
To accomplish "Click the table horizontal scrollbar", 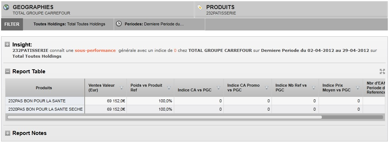I will (x=164, y=117).
